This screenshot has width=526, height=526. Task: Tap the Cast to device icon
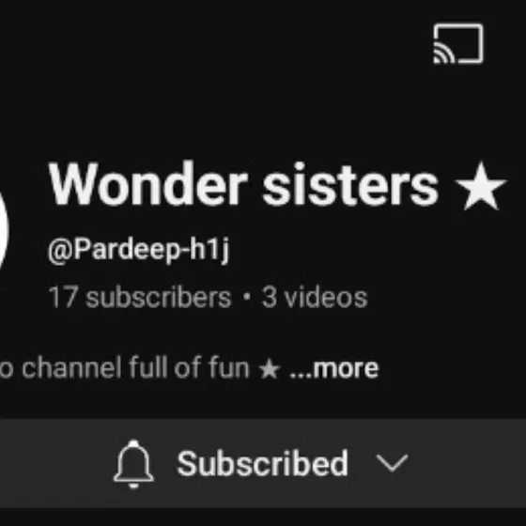(x=458, y=43)
